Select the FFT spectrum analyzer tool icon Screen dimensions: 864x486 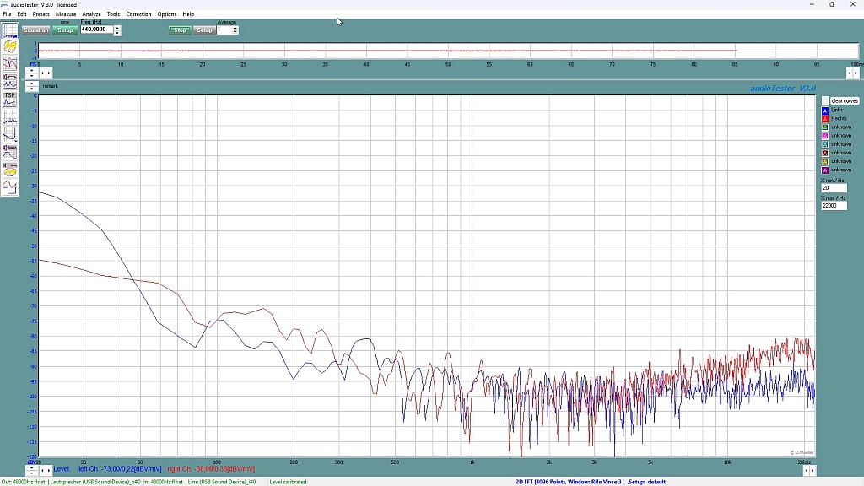[x=10, y=30]
